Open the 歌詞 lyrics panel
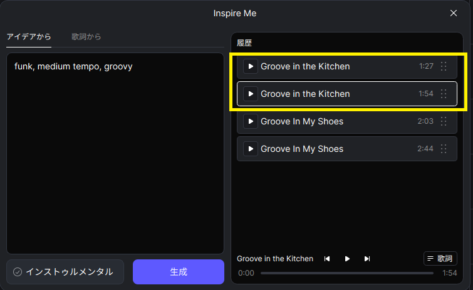Image resolution: width=473 pixels, height=290 pixels. point(440,258)
